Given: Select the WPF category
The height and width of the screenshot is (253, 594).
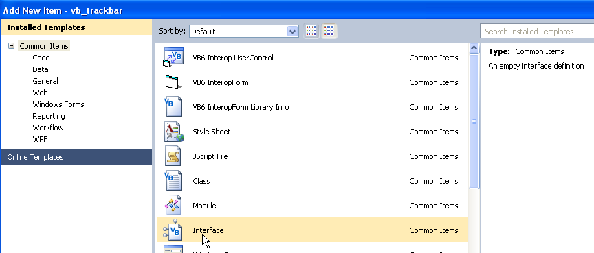Looking at the screenshot, I should click(x=40, y=139).
